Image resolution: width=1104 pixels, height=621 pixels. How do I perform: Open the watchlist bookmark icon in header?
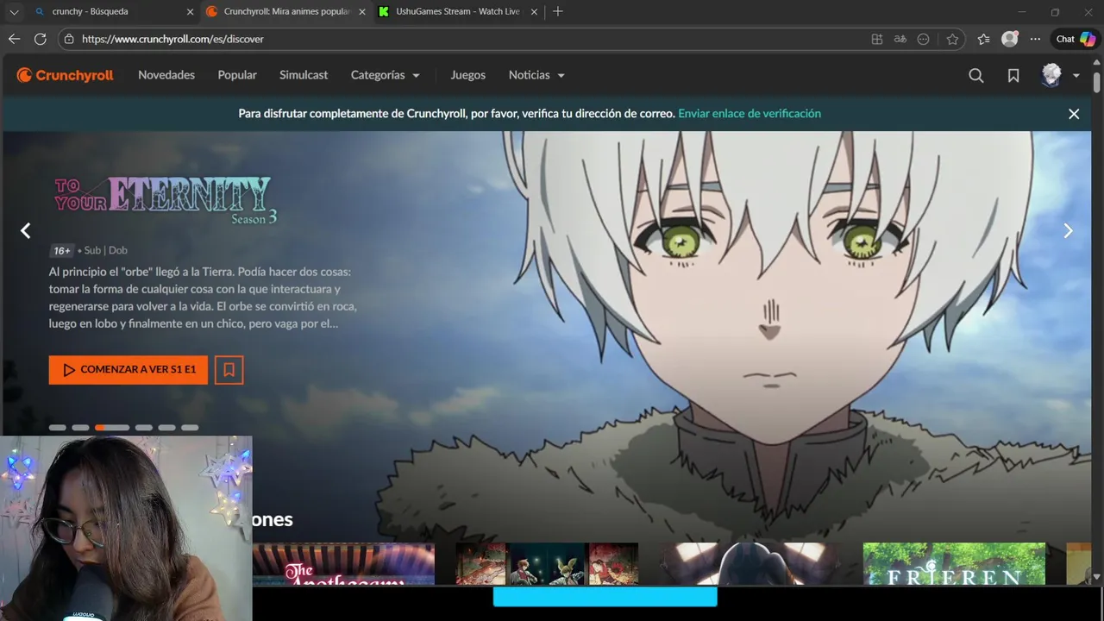1013,75
